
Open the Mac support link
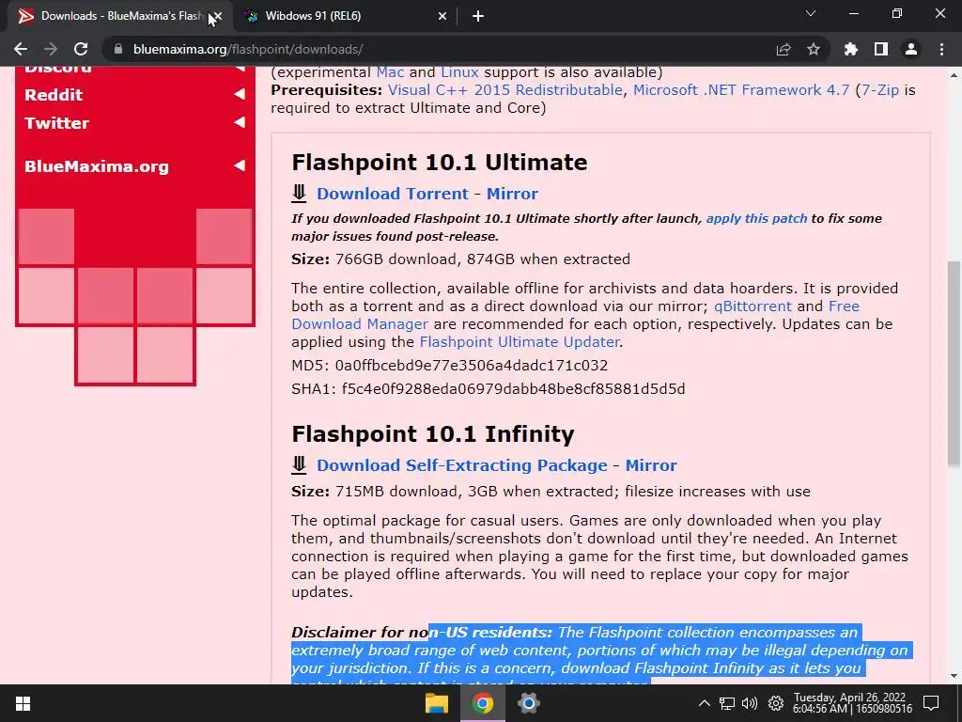tap(390, 72)
